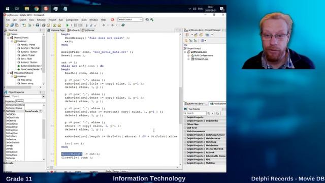Viewport: 325px width, 183px height.
Task: Click the Save floppy-disk toolbar icon
Action: click(x=38, y=25)
